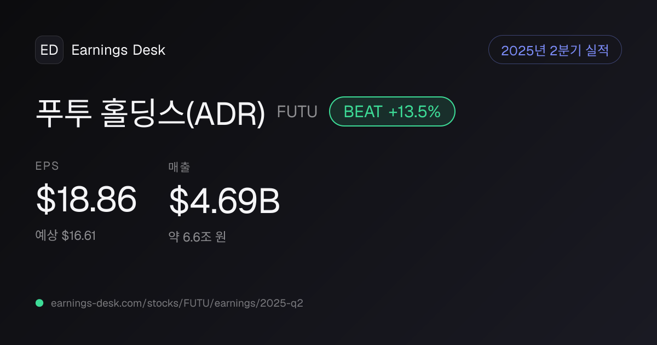Viewport: 657px width, 345px height.
Task: Select the $18.86 EPS value
Action: pyautogui.click(x=86, y=199)
